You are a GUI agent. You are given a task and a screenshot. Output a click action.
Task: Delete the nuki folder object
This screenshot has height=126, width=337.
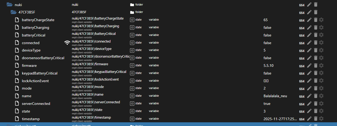click(315, 4)
